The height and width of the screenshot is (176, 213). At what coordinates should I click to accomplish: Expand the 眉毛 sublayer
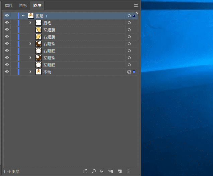point(30,23)
